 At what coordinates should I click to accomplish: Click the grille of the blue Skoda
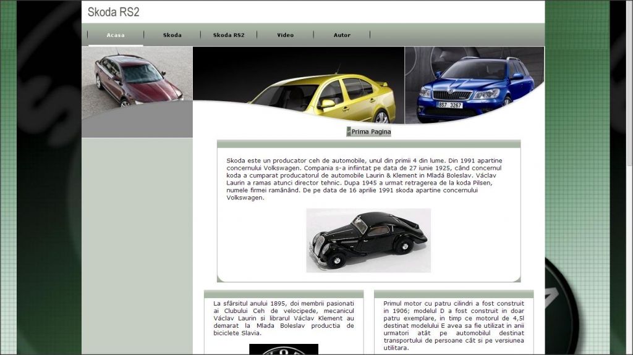(x=451, y=95)
